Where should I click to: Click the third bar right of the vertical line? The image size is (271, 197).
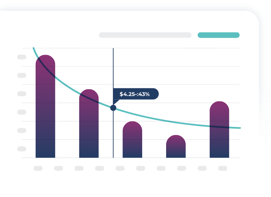(x=132, y=140)
